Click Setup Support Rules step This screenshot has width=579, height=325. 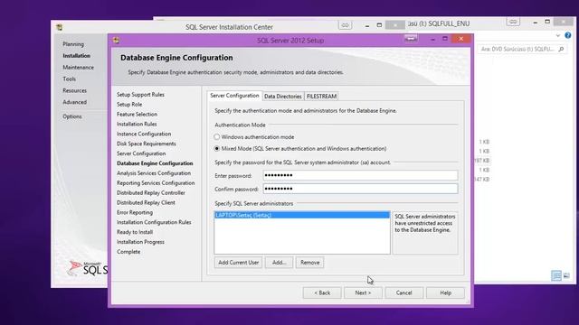pyautogui.click(x=141, y=95)
